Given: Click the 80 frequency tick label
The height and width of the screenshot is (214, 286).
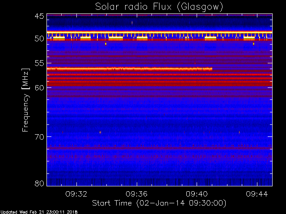Looking at the screenshot, I should 39,183.
